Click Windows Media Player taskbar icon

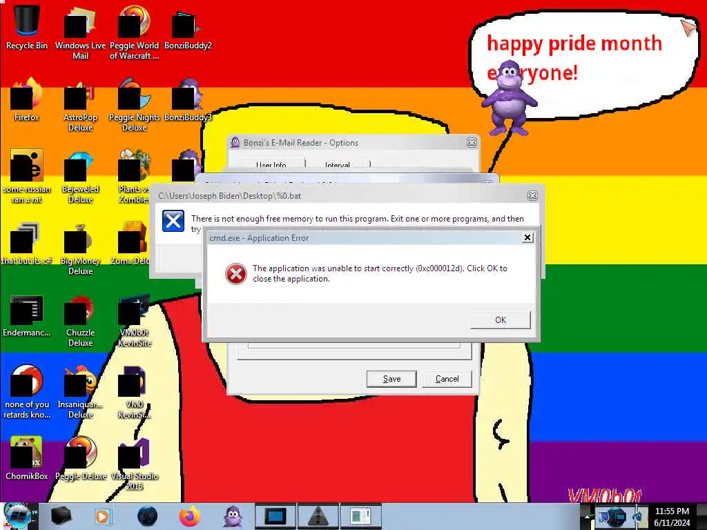point(103,516)
